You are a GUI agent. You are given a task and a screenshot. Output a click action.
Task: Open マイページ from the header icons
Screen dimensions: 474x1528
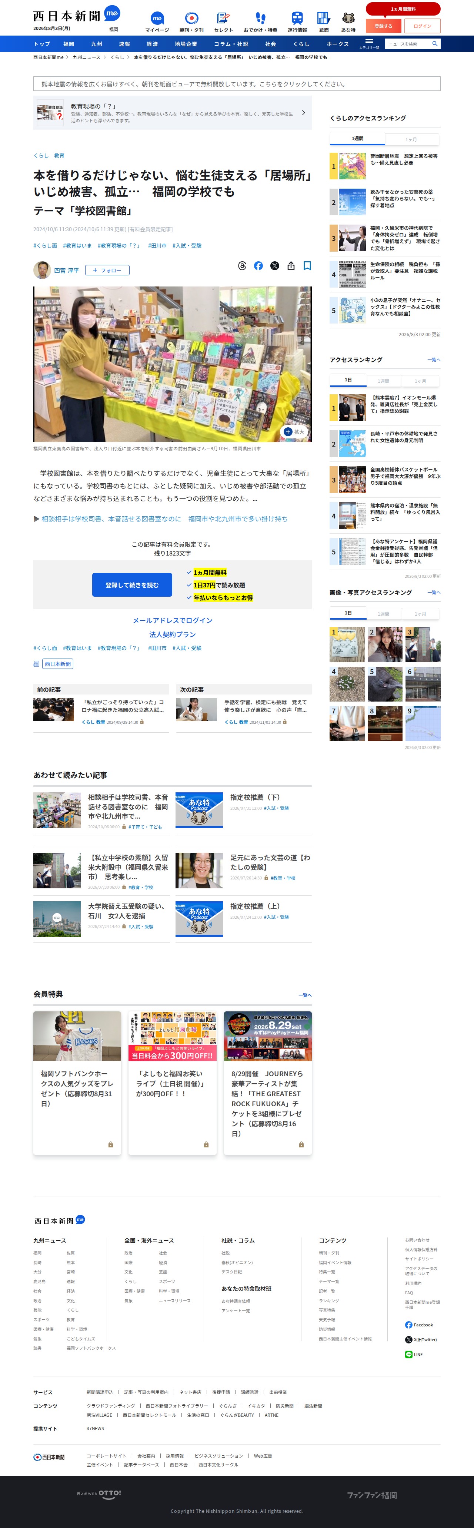point(157,22)
